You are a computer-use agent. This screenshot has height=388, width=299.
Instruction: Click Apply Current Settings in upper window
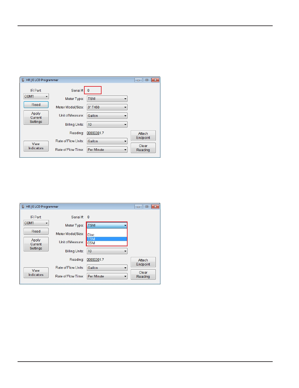click(36, 117)
